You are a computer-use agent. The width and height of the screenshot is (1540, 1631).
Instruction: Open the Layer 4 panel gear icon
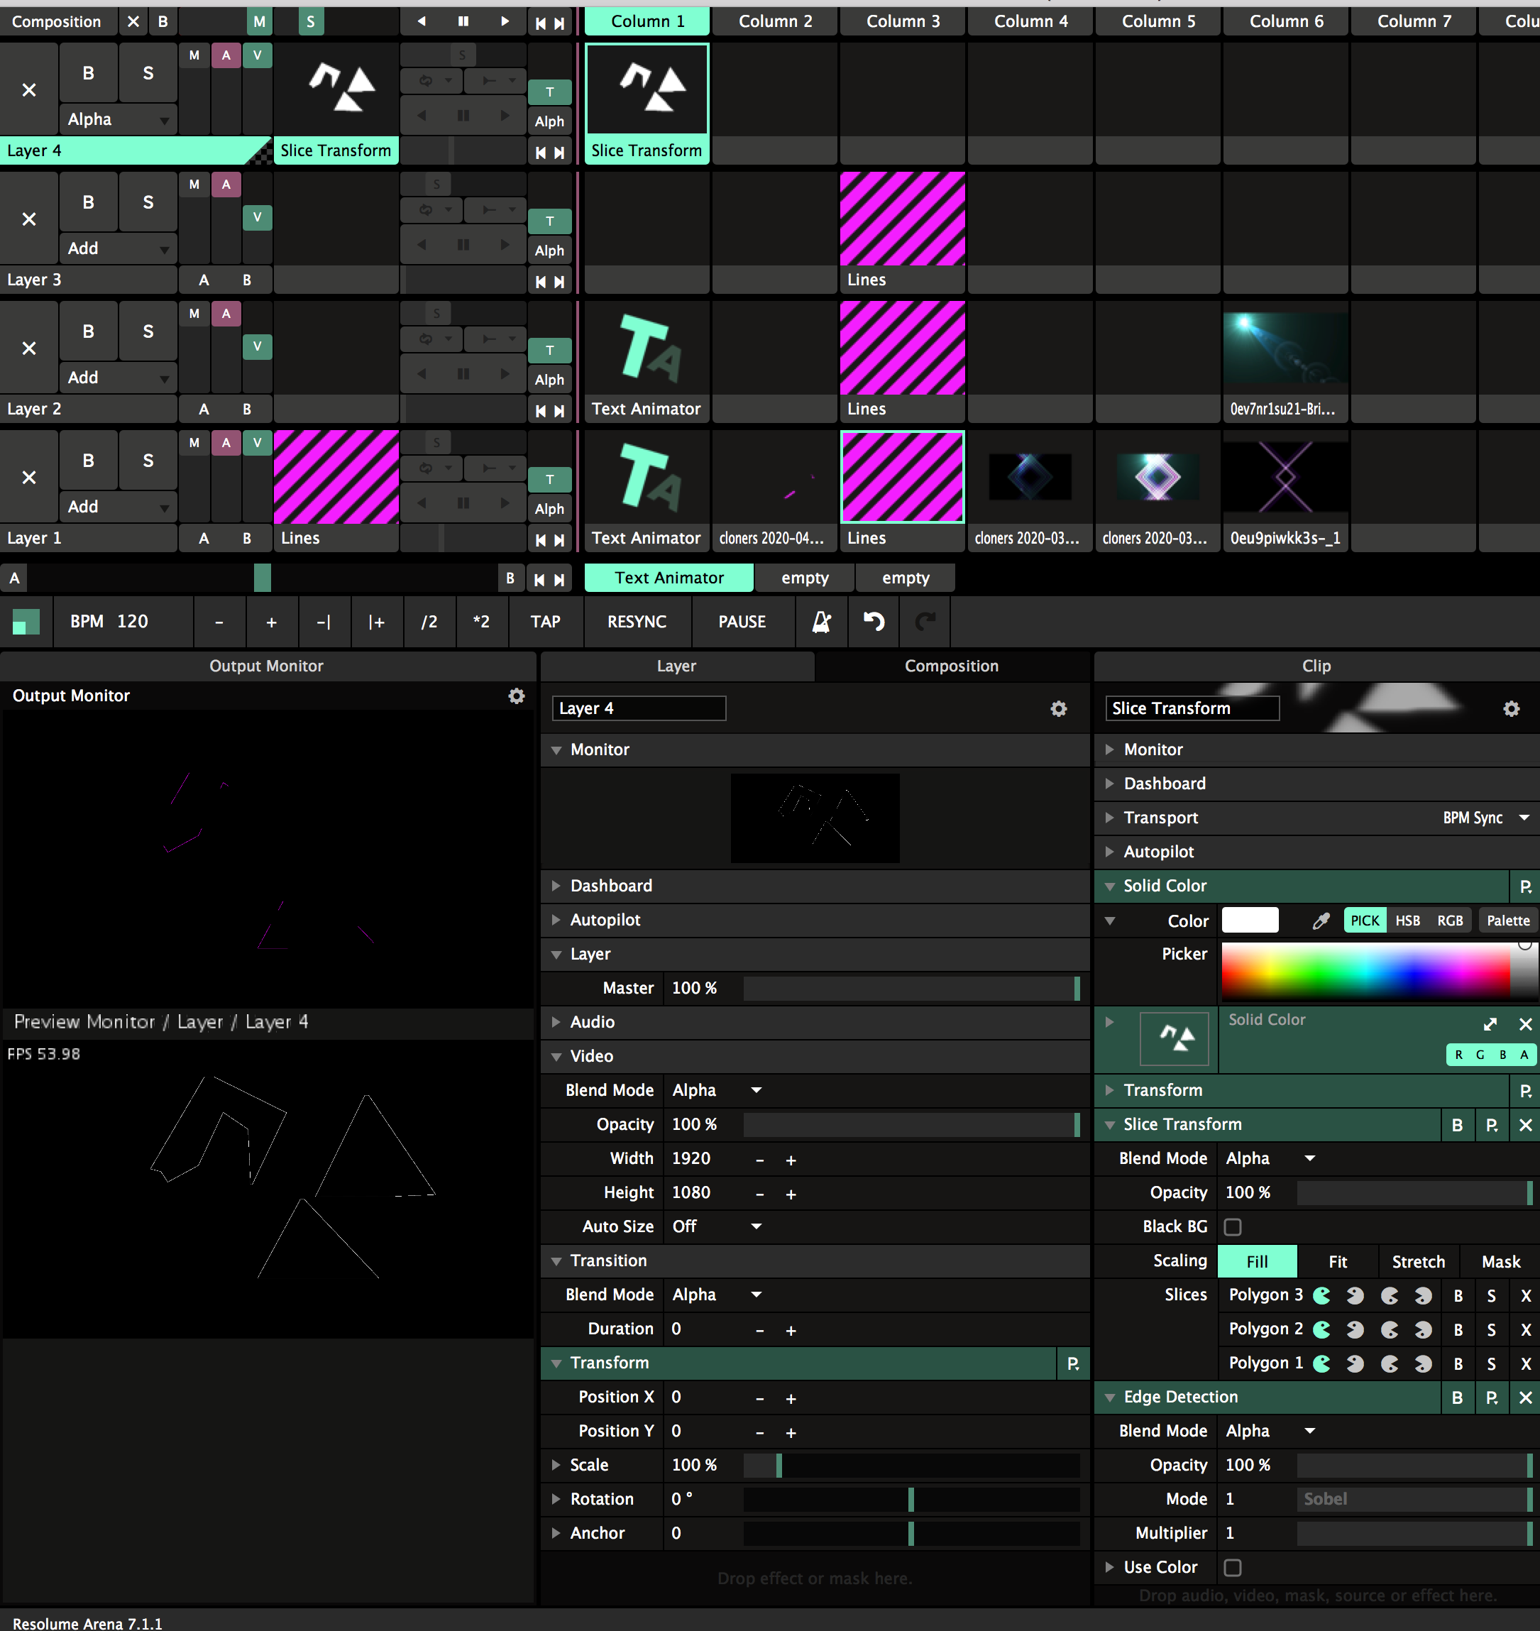[x=1059, y=708]
